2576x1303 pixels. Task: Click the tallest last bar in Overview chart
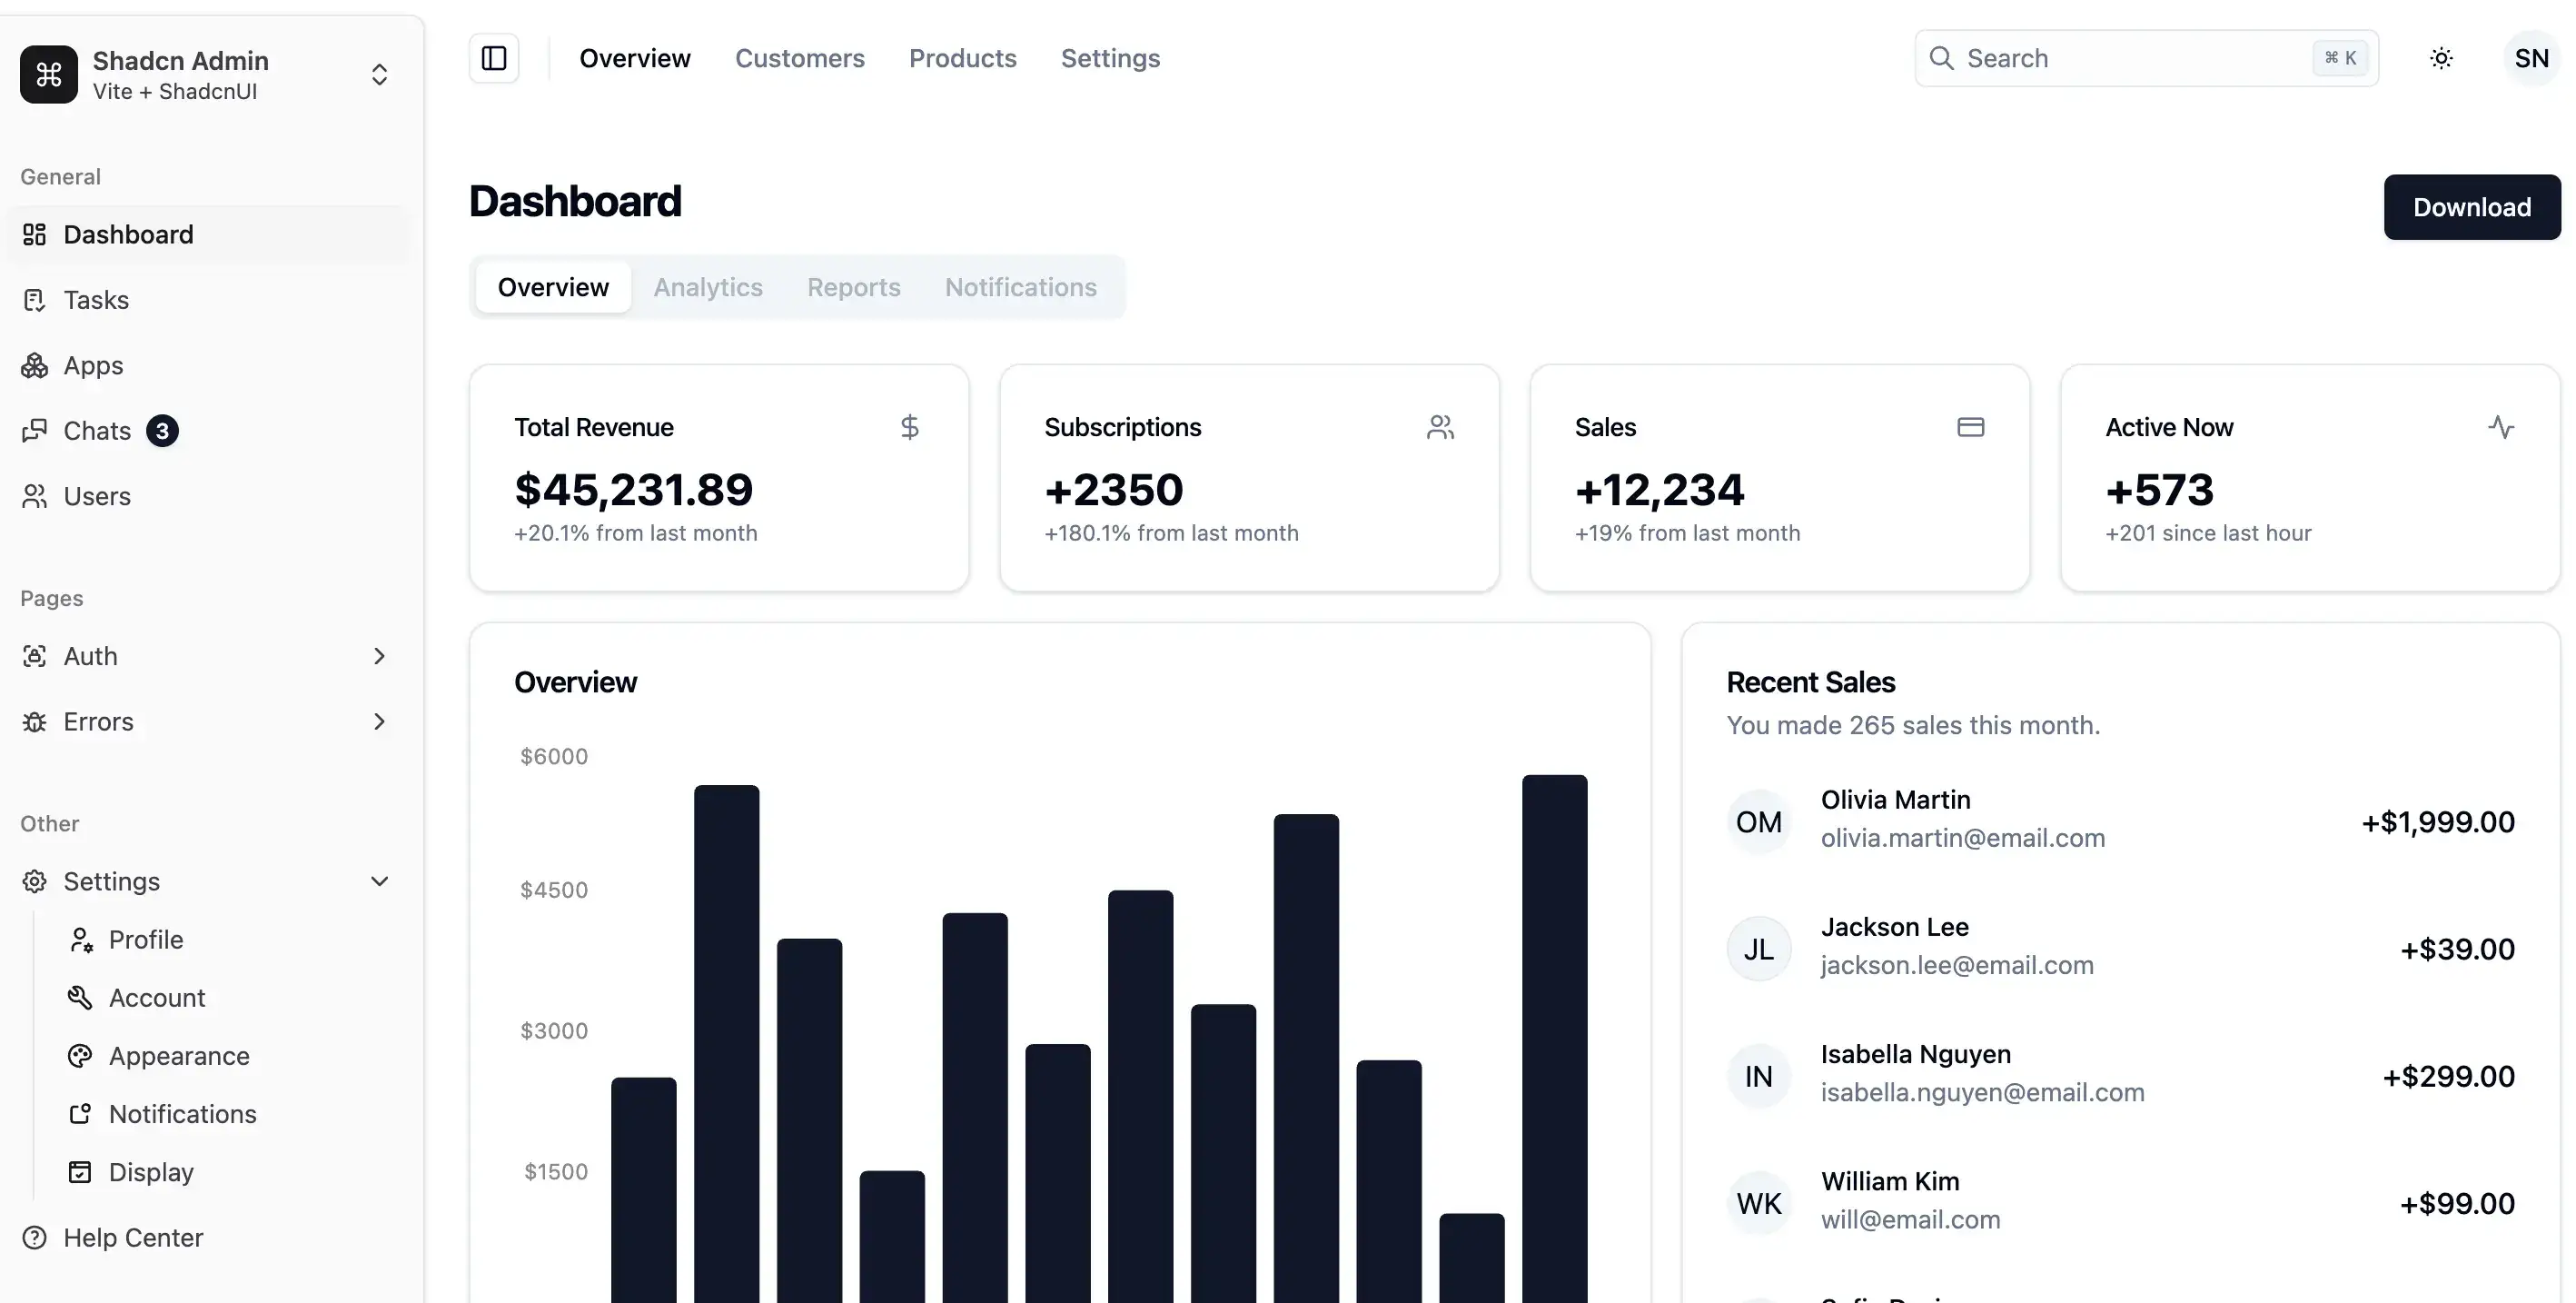tap(1555, 1038)
